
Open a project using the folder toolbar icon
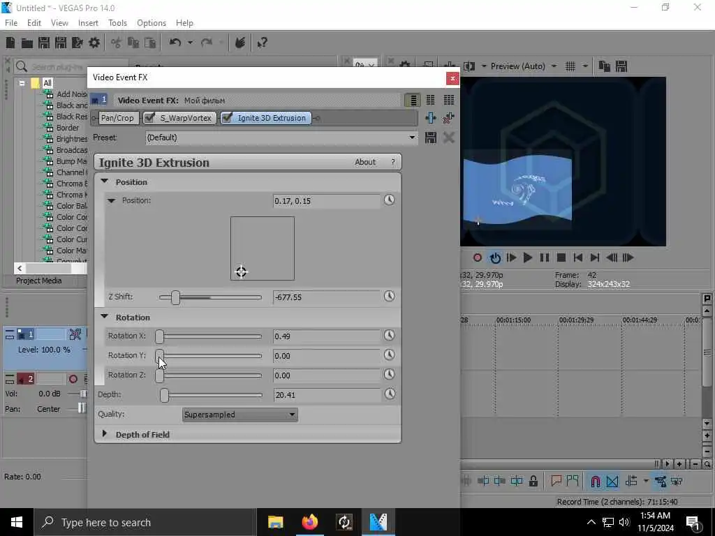27,43
